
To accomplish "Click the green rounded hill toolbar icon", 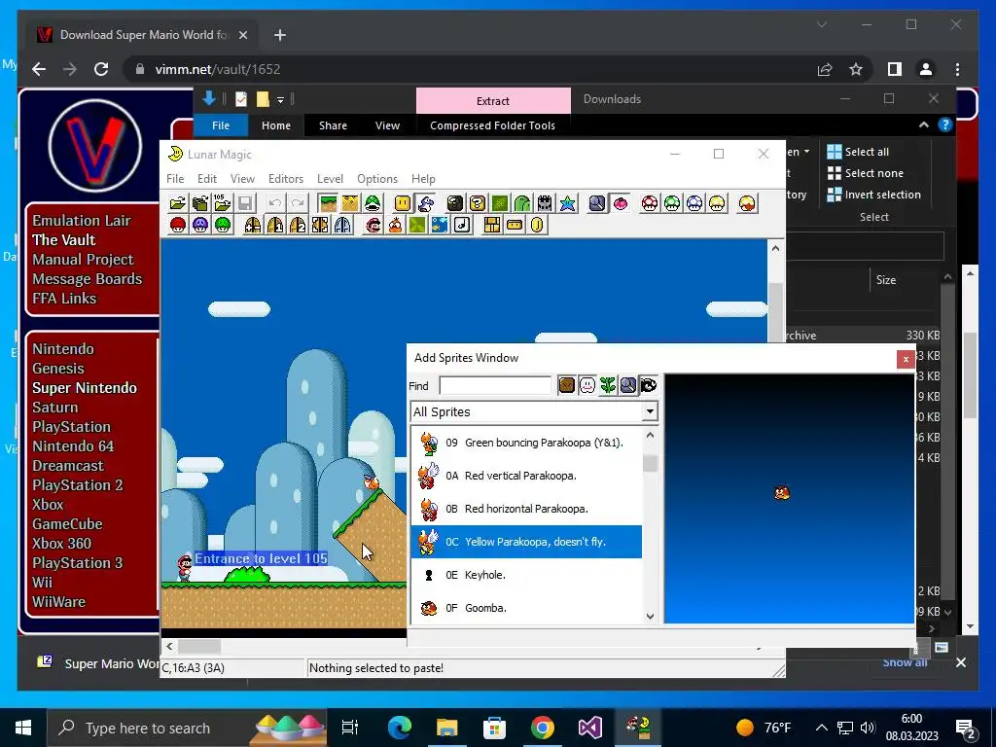I will (522, 203).
